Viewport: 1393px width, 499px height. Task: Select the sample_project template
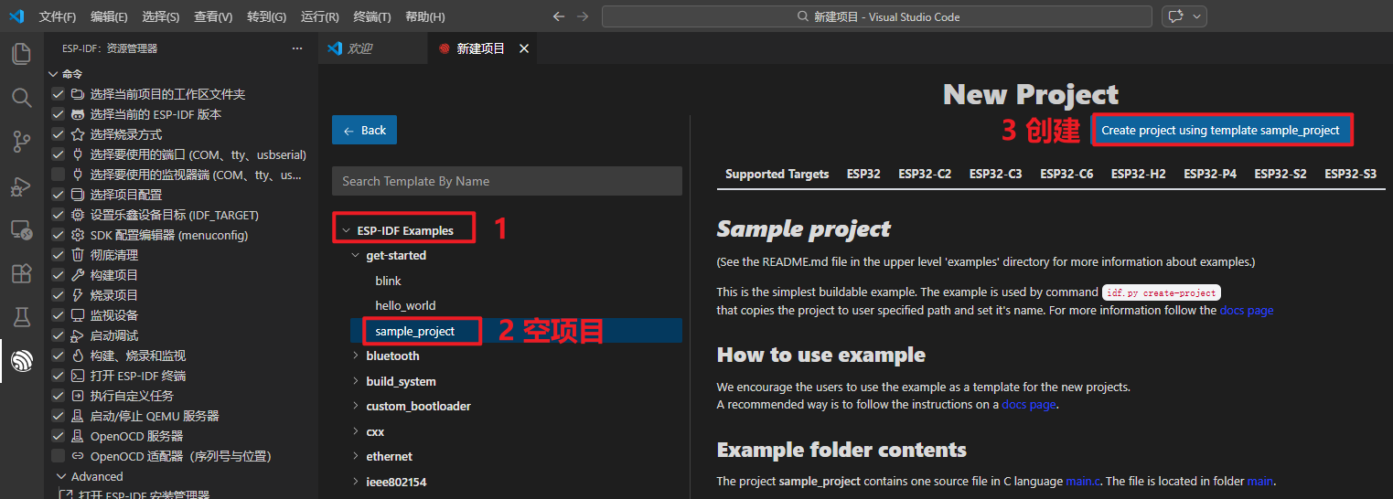click(x=414, y=331)
